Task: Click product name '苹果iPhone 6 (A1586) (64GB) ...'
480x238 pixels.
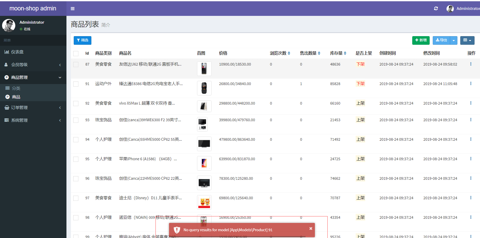Action: pos(148,159)
